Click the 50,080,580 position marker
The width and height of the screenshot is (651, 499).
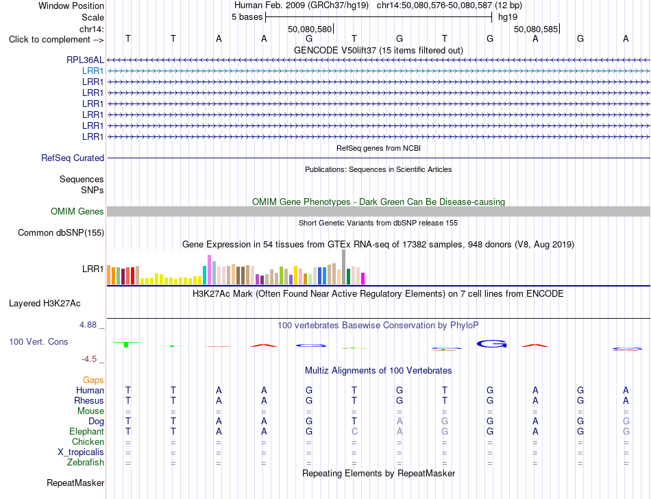310,29
